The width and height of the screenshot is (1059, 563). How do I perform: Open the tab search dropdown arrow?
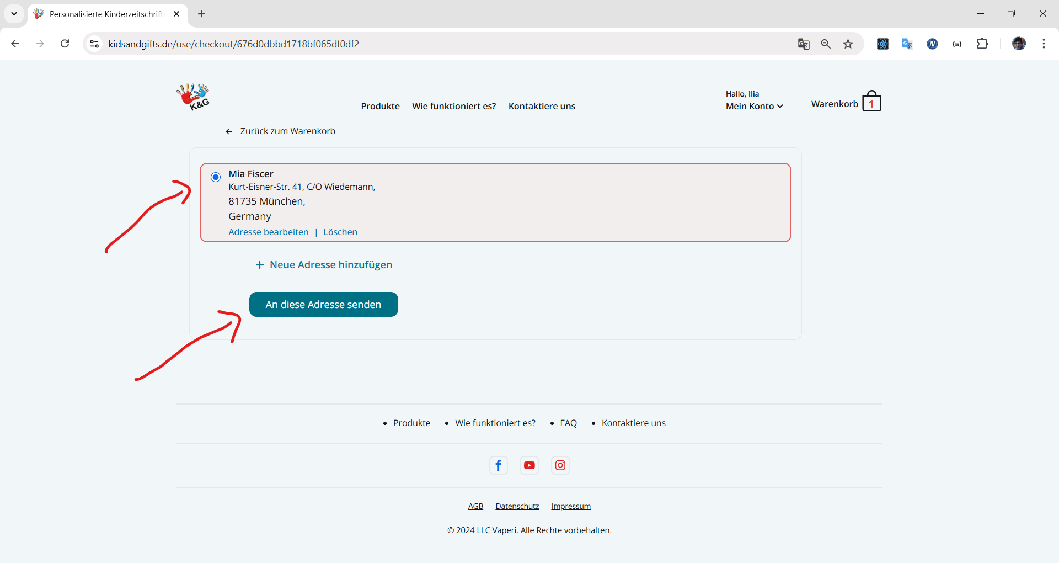[x=14, y=14]
